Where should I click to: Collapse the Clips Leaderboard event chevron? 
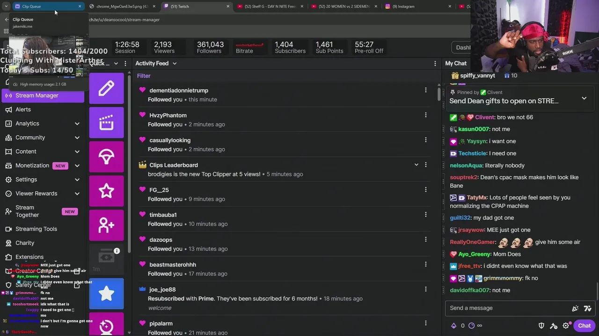(416, 165)
